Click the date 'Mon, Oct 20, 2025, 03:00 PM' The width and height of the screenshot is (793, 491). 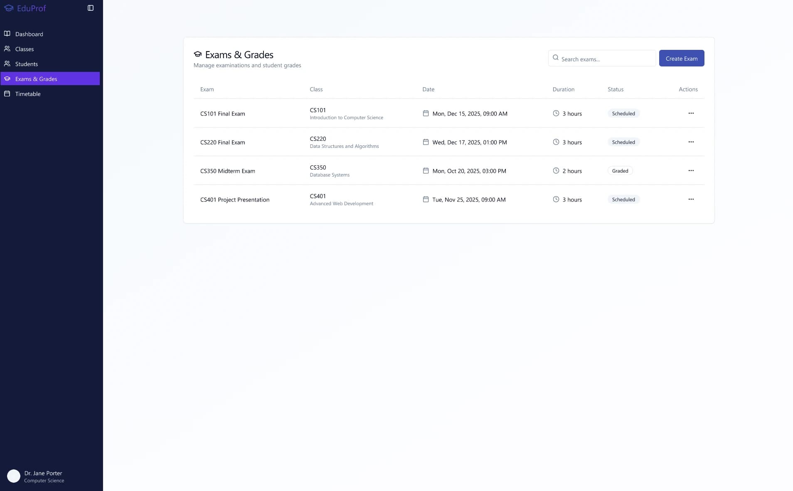(469, 171)
